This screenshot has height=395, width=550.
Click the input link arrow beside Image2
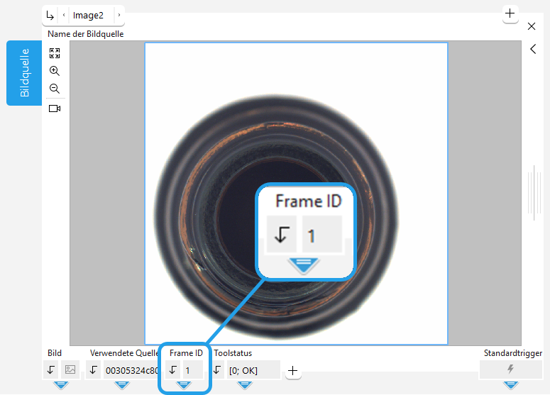coord(50,15)
